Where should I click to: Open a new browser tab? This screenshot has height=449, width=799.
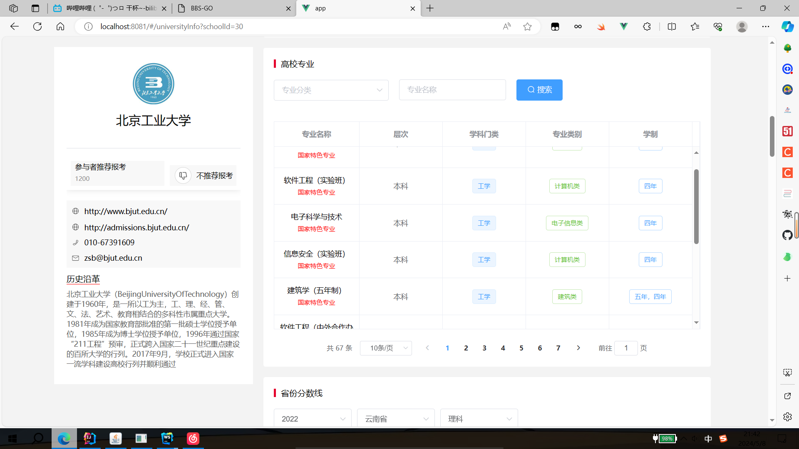(x=430, y=8)
